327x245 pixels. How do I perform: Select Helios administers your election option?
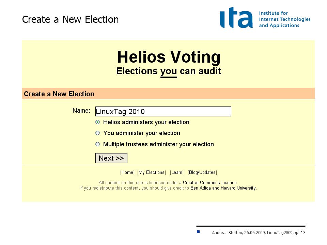98,122
